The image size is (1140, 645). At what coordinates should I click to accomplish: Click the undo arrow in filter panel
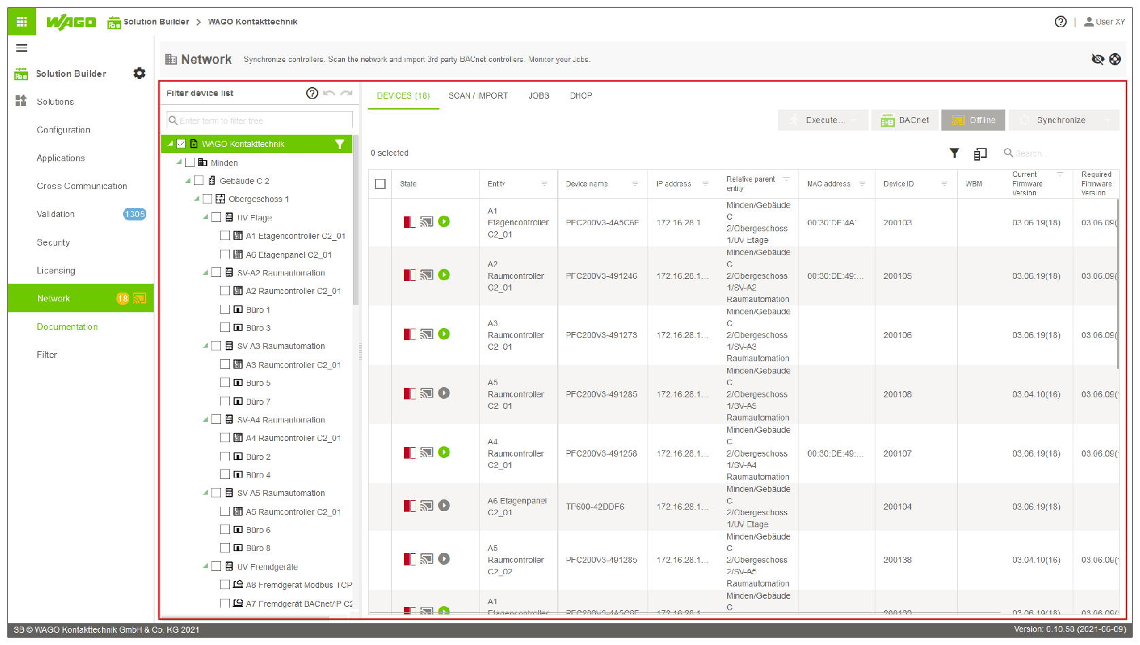click(329, 93)
